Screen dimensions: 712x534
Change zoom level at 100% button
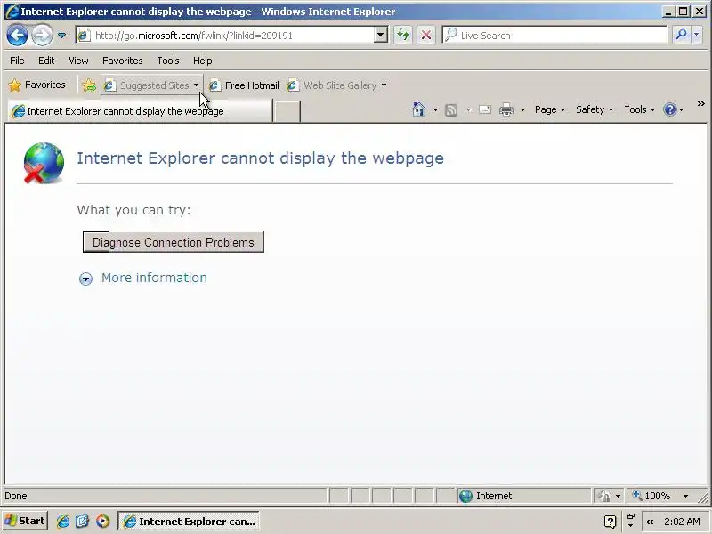tap(652, 496)
